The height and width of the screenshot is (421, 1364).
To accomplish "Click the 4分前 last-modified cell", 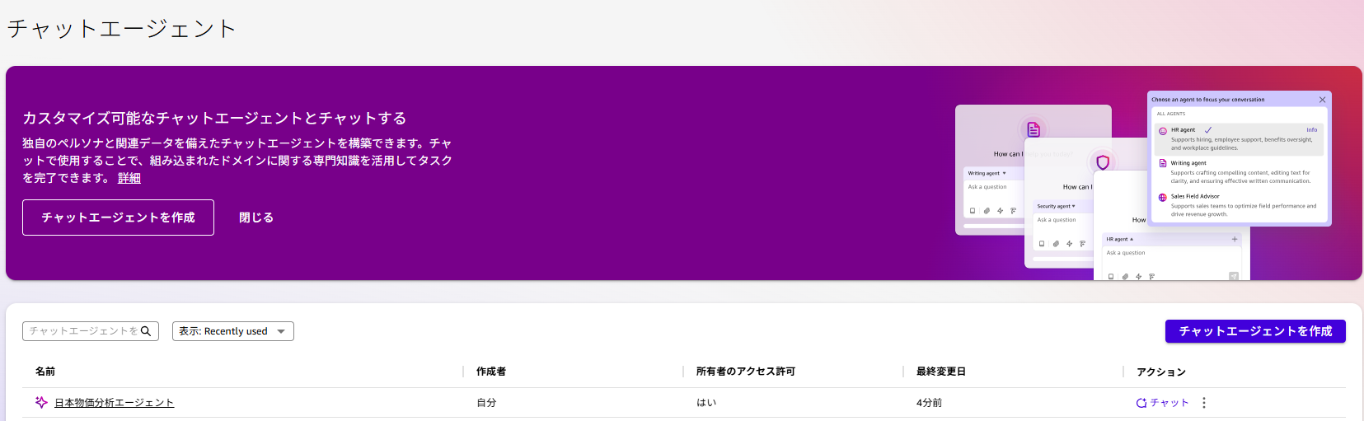I will (x=929, y=403).
